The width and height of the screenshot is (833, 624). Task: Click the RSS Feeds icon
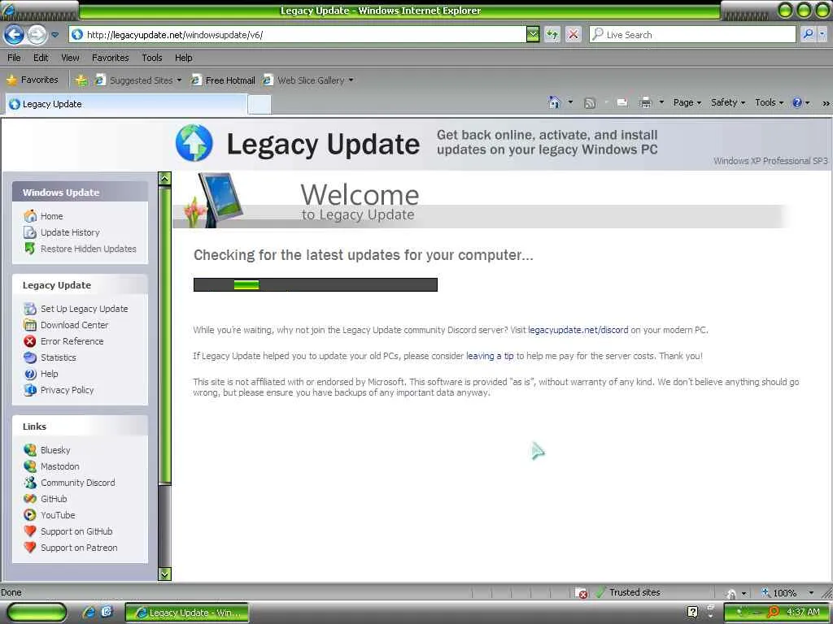pyautogui.click(x=589, y=103)
